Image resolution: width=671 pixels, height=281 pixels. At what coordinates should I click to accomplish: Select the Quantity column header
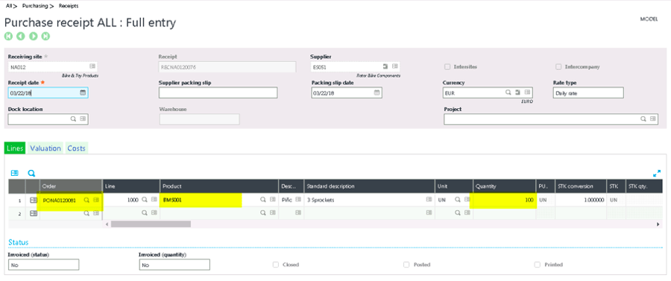(x=505, y=186)
